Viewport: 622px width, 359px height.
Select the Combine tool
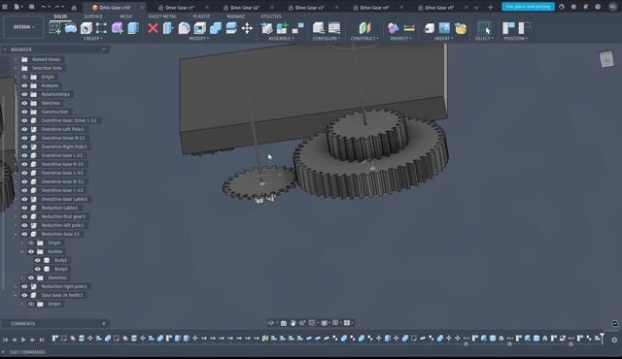pos(216,28)
